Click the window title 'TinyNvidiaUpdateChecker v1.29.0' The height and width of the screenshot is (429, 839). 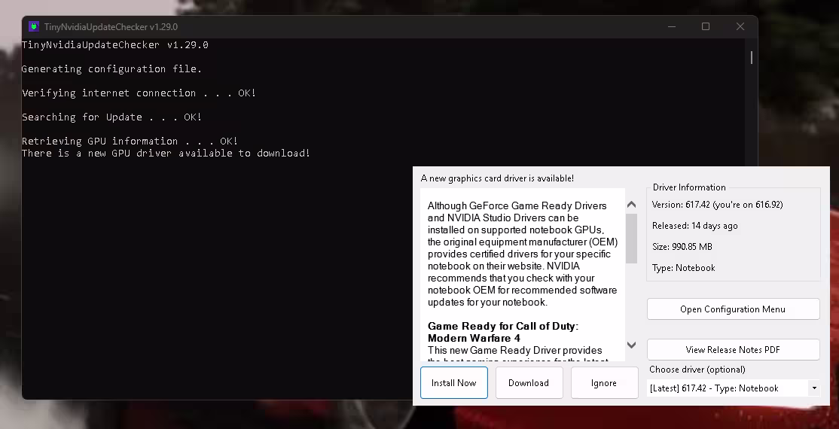111,27
